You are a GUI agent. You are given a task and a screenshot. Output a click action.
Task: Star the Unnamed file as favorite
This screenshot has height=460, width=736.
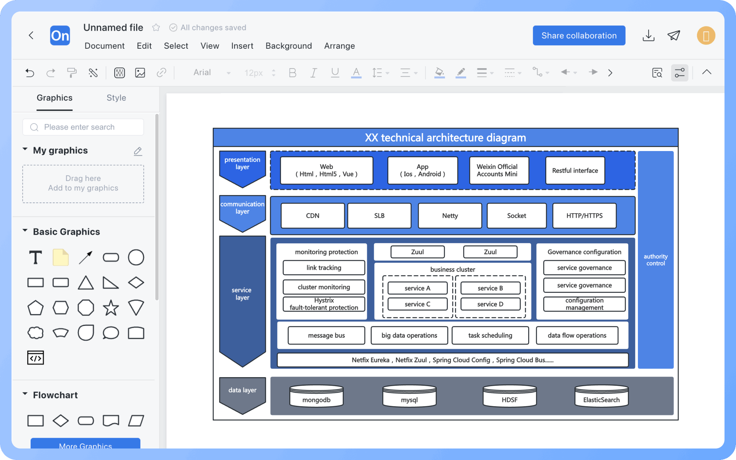156,28
